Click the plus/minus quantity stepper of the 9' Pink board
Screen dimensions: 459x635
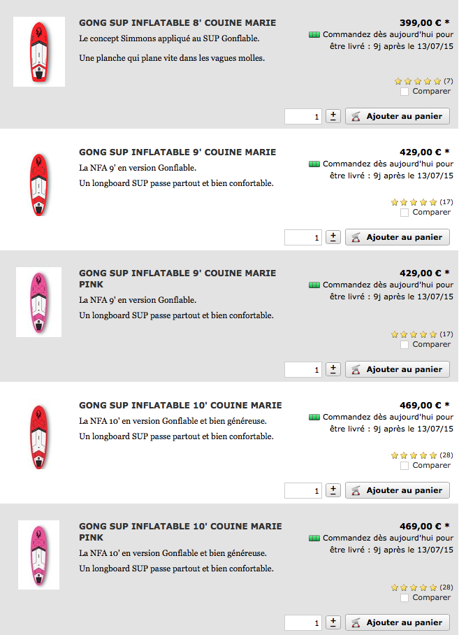pyautogui.click(x=333, y=369)
